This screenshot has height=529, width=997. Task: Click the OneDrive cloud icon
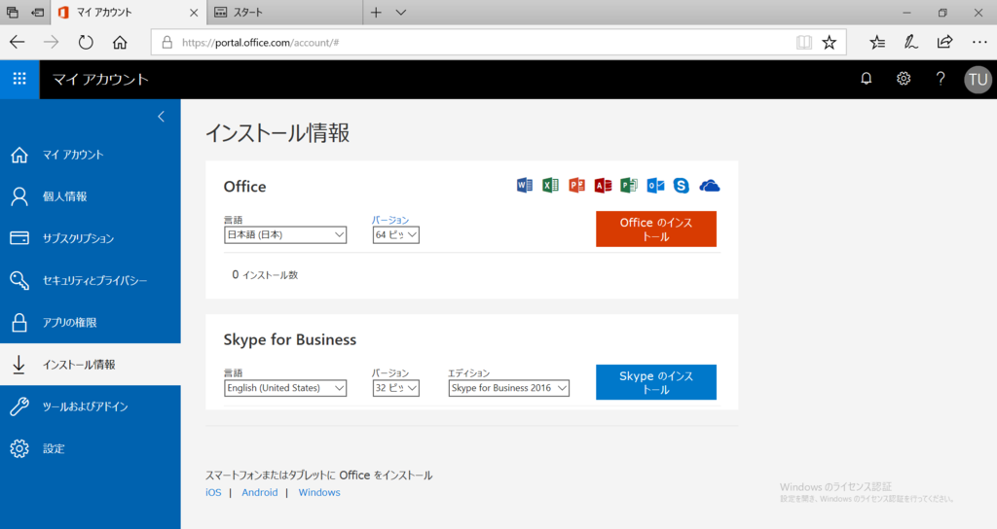(x=710, y=186)
